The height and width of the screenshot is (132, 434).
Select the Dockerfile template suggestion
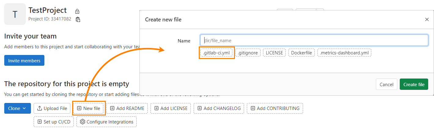click(301, 53)
